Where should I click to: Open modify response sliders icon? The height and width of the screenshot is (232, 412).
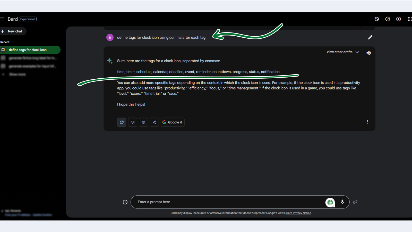pos(143,122)
